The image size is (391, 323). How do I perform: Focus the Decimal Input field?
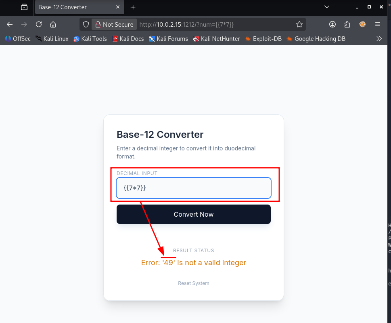[194, 188]
